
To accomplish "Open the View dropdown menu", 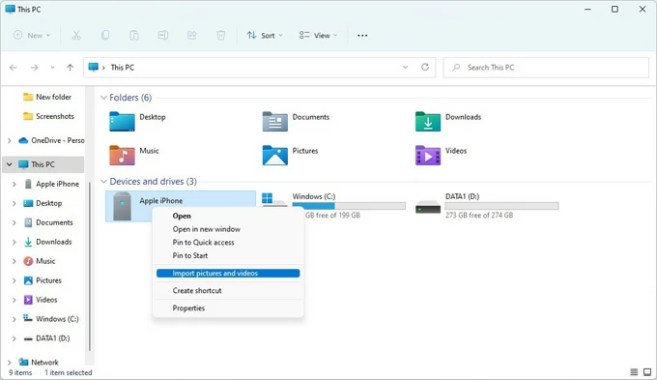I will click(x=318, y=35).
